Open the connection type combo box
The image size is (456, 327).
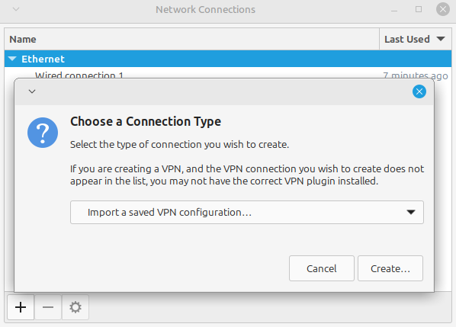click(247, 212)
